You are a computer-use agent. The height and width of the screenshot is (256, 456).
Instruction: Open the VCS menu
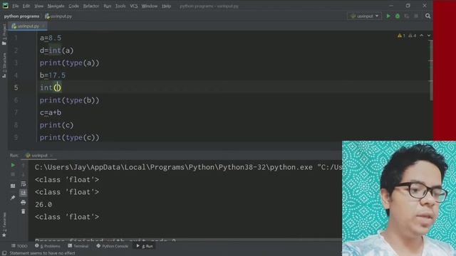(134, 6)
